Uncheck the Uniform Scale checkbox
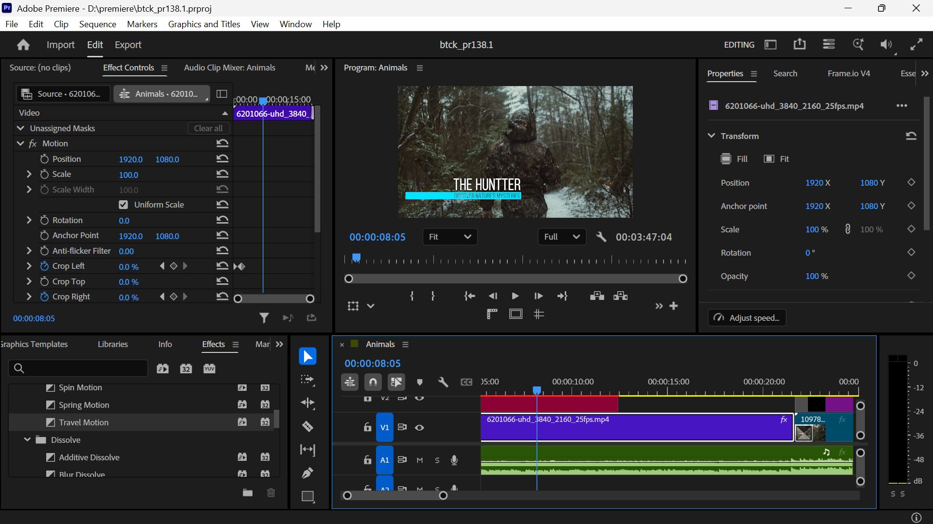Viewport: 933px width, 524px height. pos(123,205)
